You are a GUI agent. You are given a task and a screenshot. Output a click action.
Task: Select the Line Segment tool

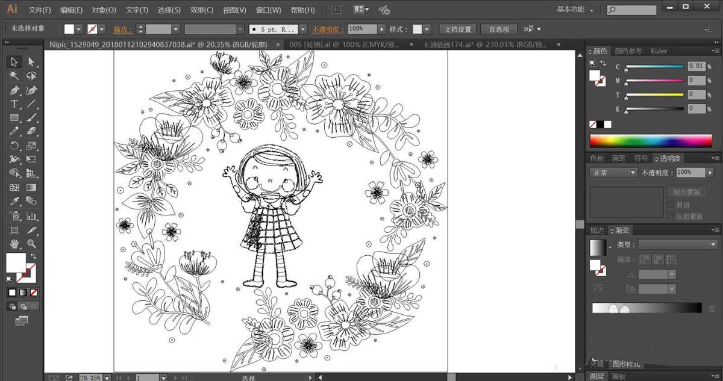coord(31,104)
